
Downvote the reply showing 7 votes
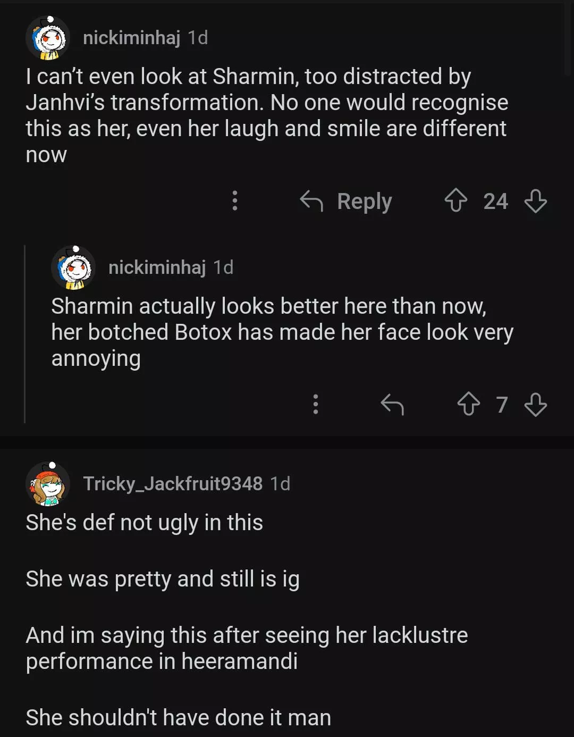tap(535, 404)
